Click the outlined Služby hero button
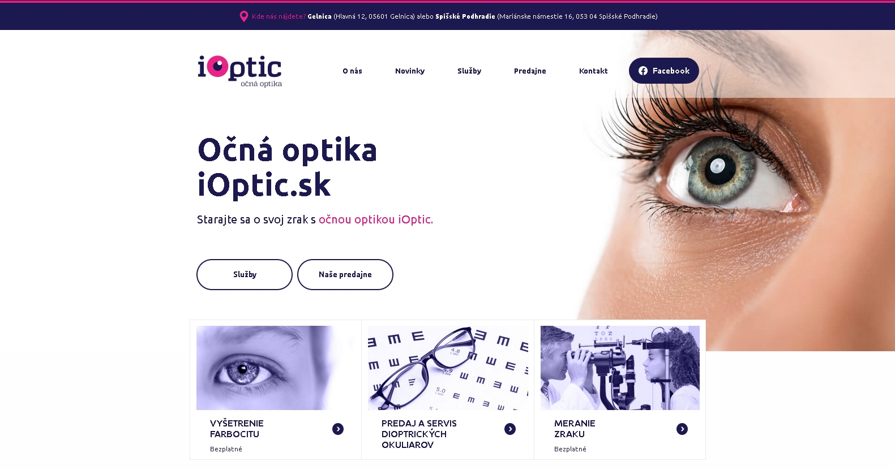Image resolution: width=895 pixels, height=470 pixels. click(x=245, y=274)
